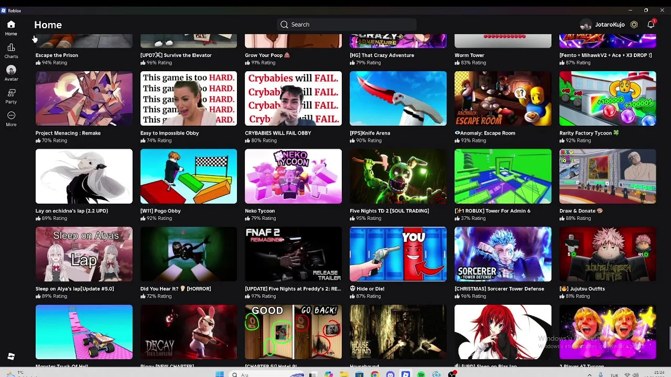Open the More sidebar menu

coord(11,115)
